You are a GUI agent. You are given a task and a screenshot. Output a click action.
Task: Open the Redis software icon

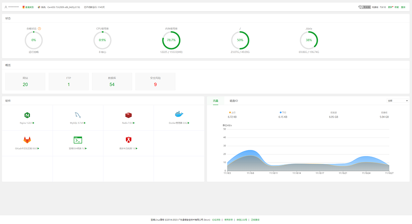(x=128, y=115)
